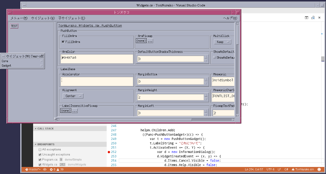Click the TEST button
Image resolution: width=326 pixels, height=174 pixels.
14,26
